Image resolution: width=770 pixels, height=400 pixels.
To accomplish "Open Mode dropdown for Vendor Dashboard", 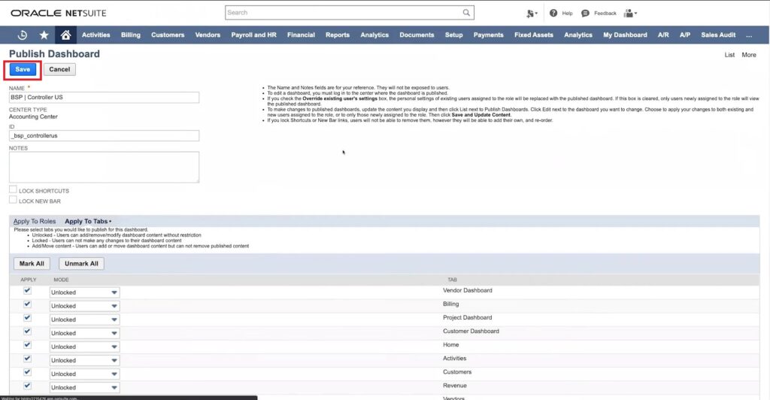I will (84, 292).
